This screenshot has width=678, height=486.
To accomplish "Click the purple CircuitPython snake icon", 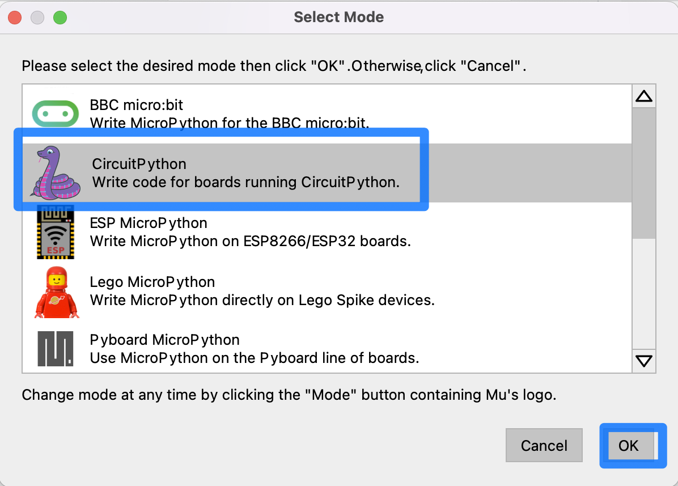I will pos(55,172).
